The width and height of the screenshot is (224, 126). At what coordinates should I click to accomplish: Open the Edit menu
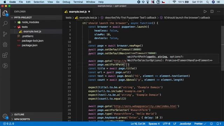28,2
